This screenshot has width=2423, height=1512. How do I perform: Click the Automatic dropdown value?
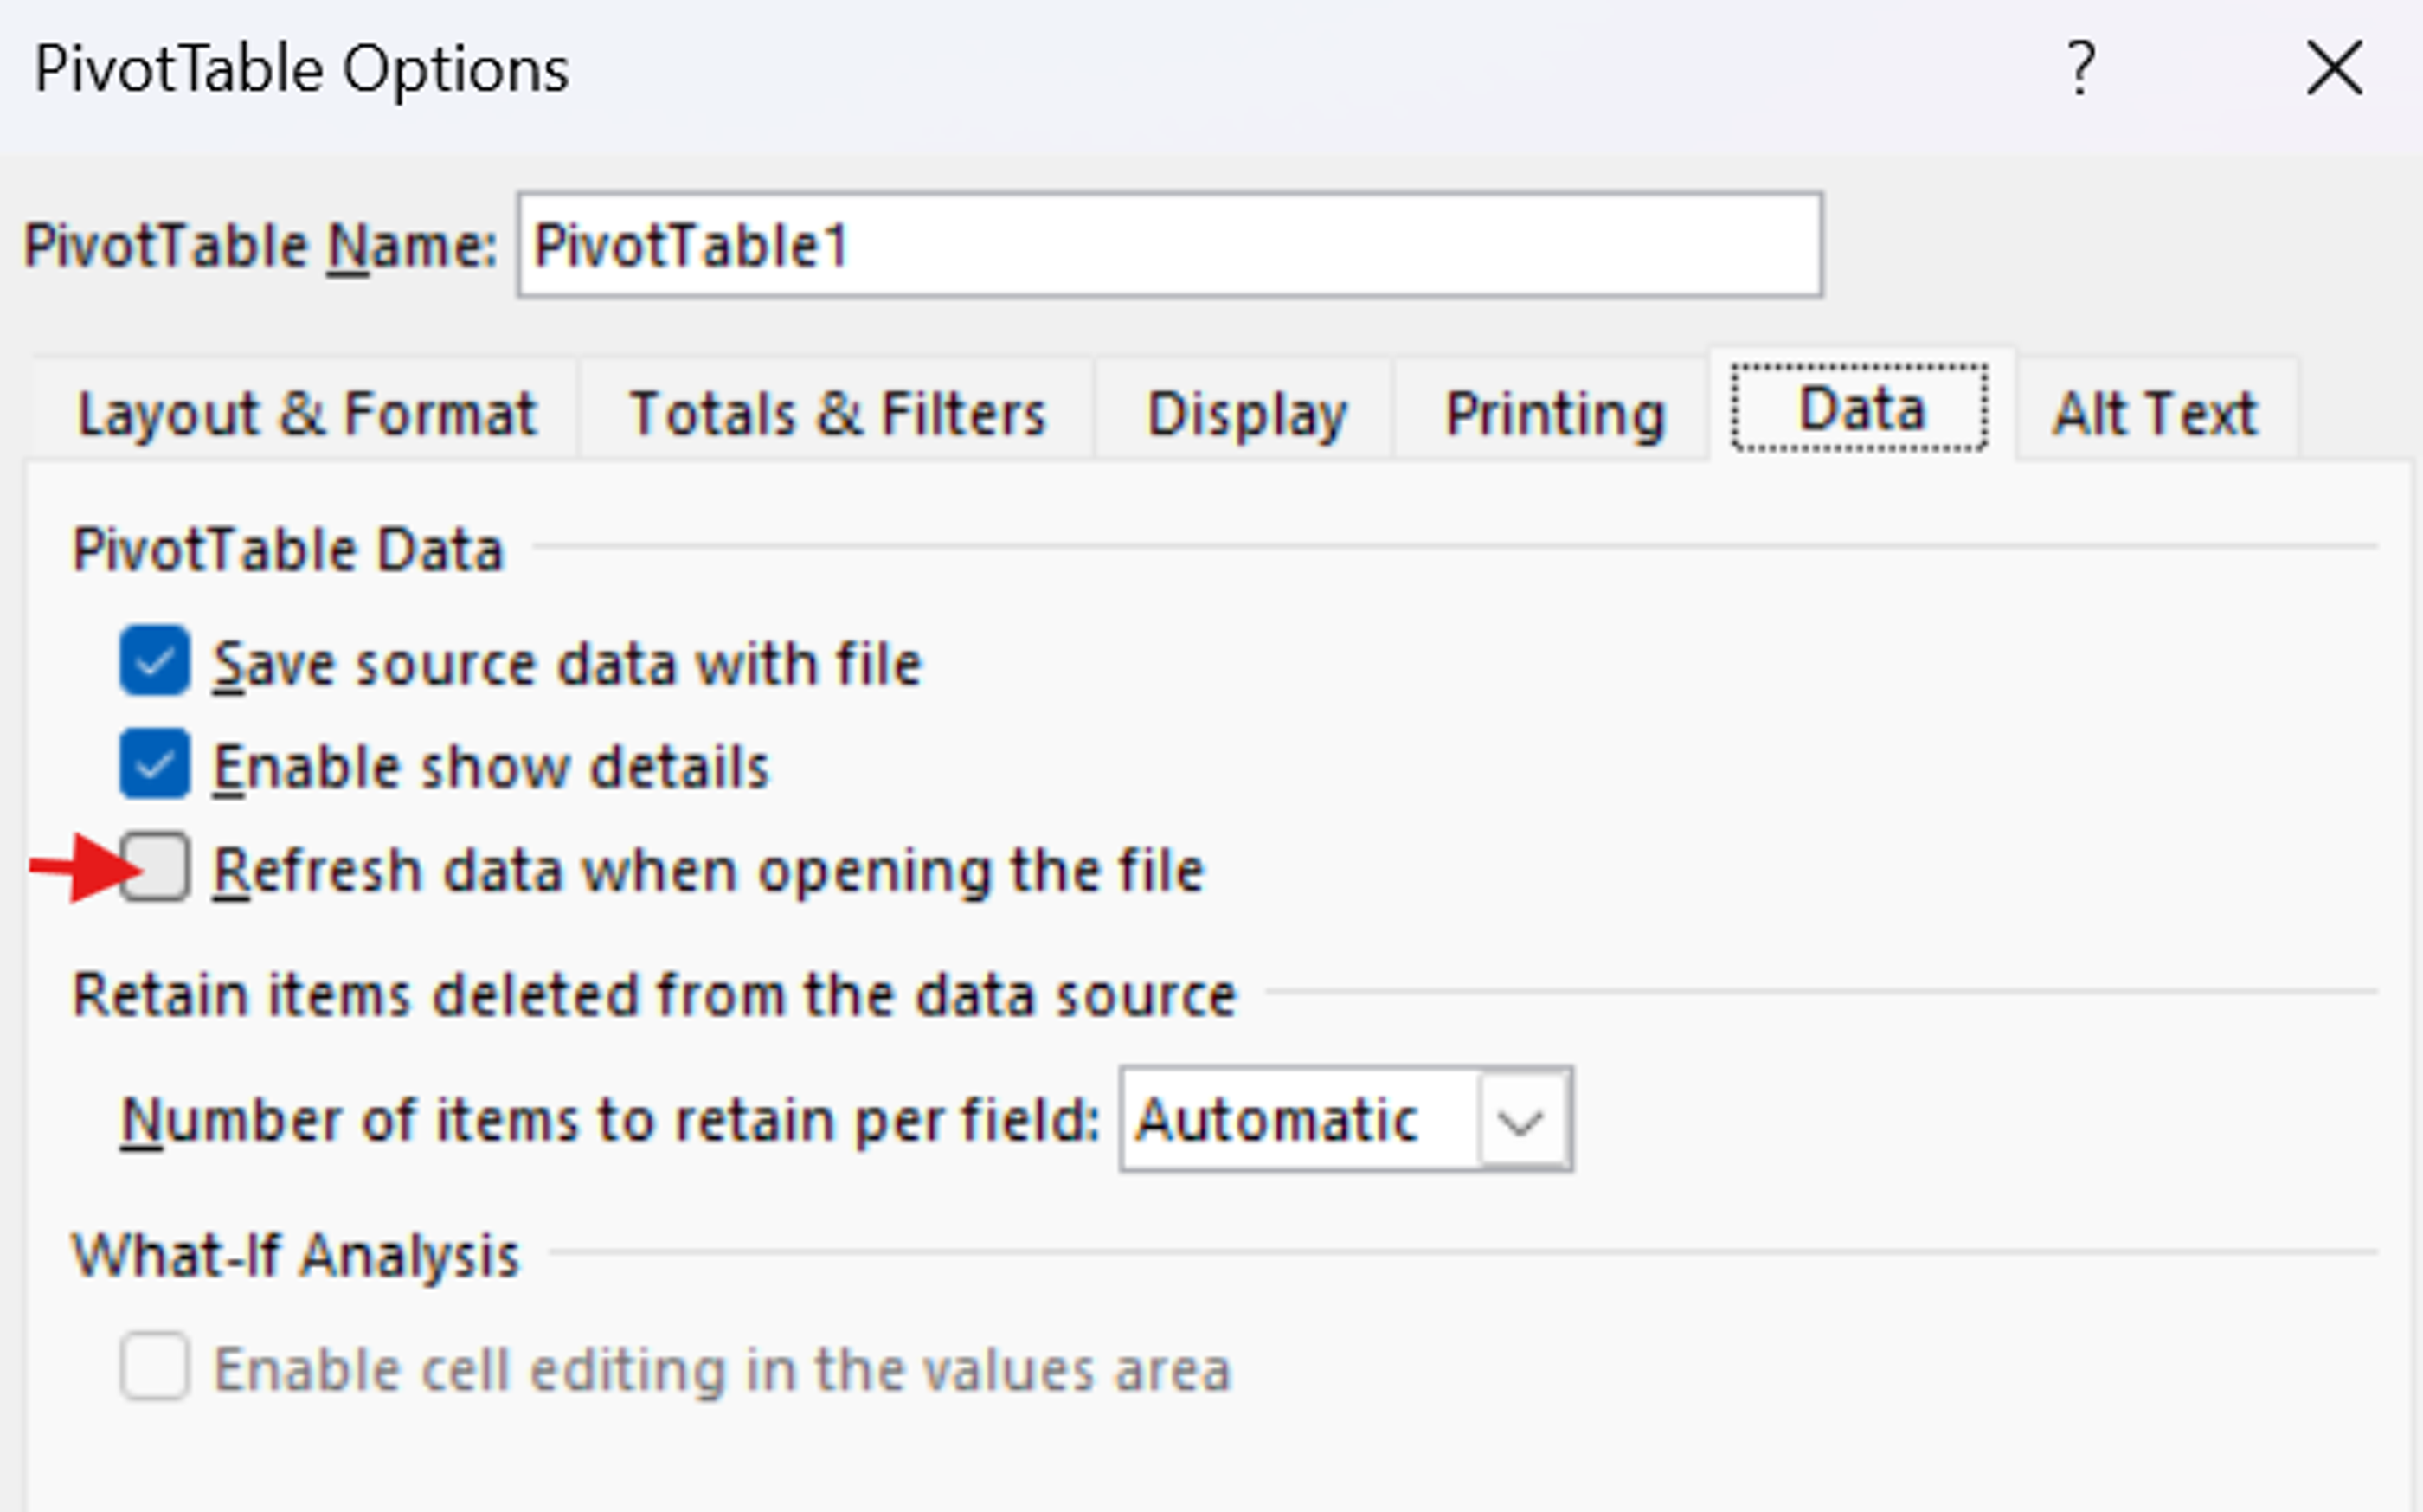(1280, 1119)
